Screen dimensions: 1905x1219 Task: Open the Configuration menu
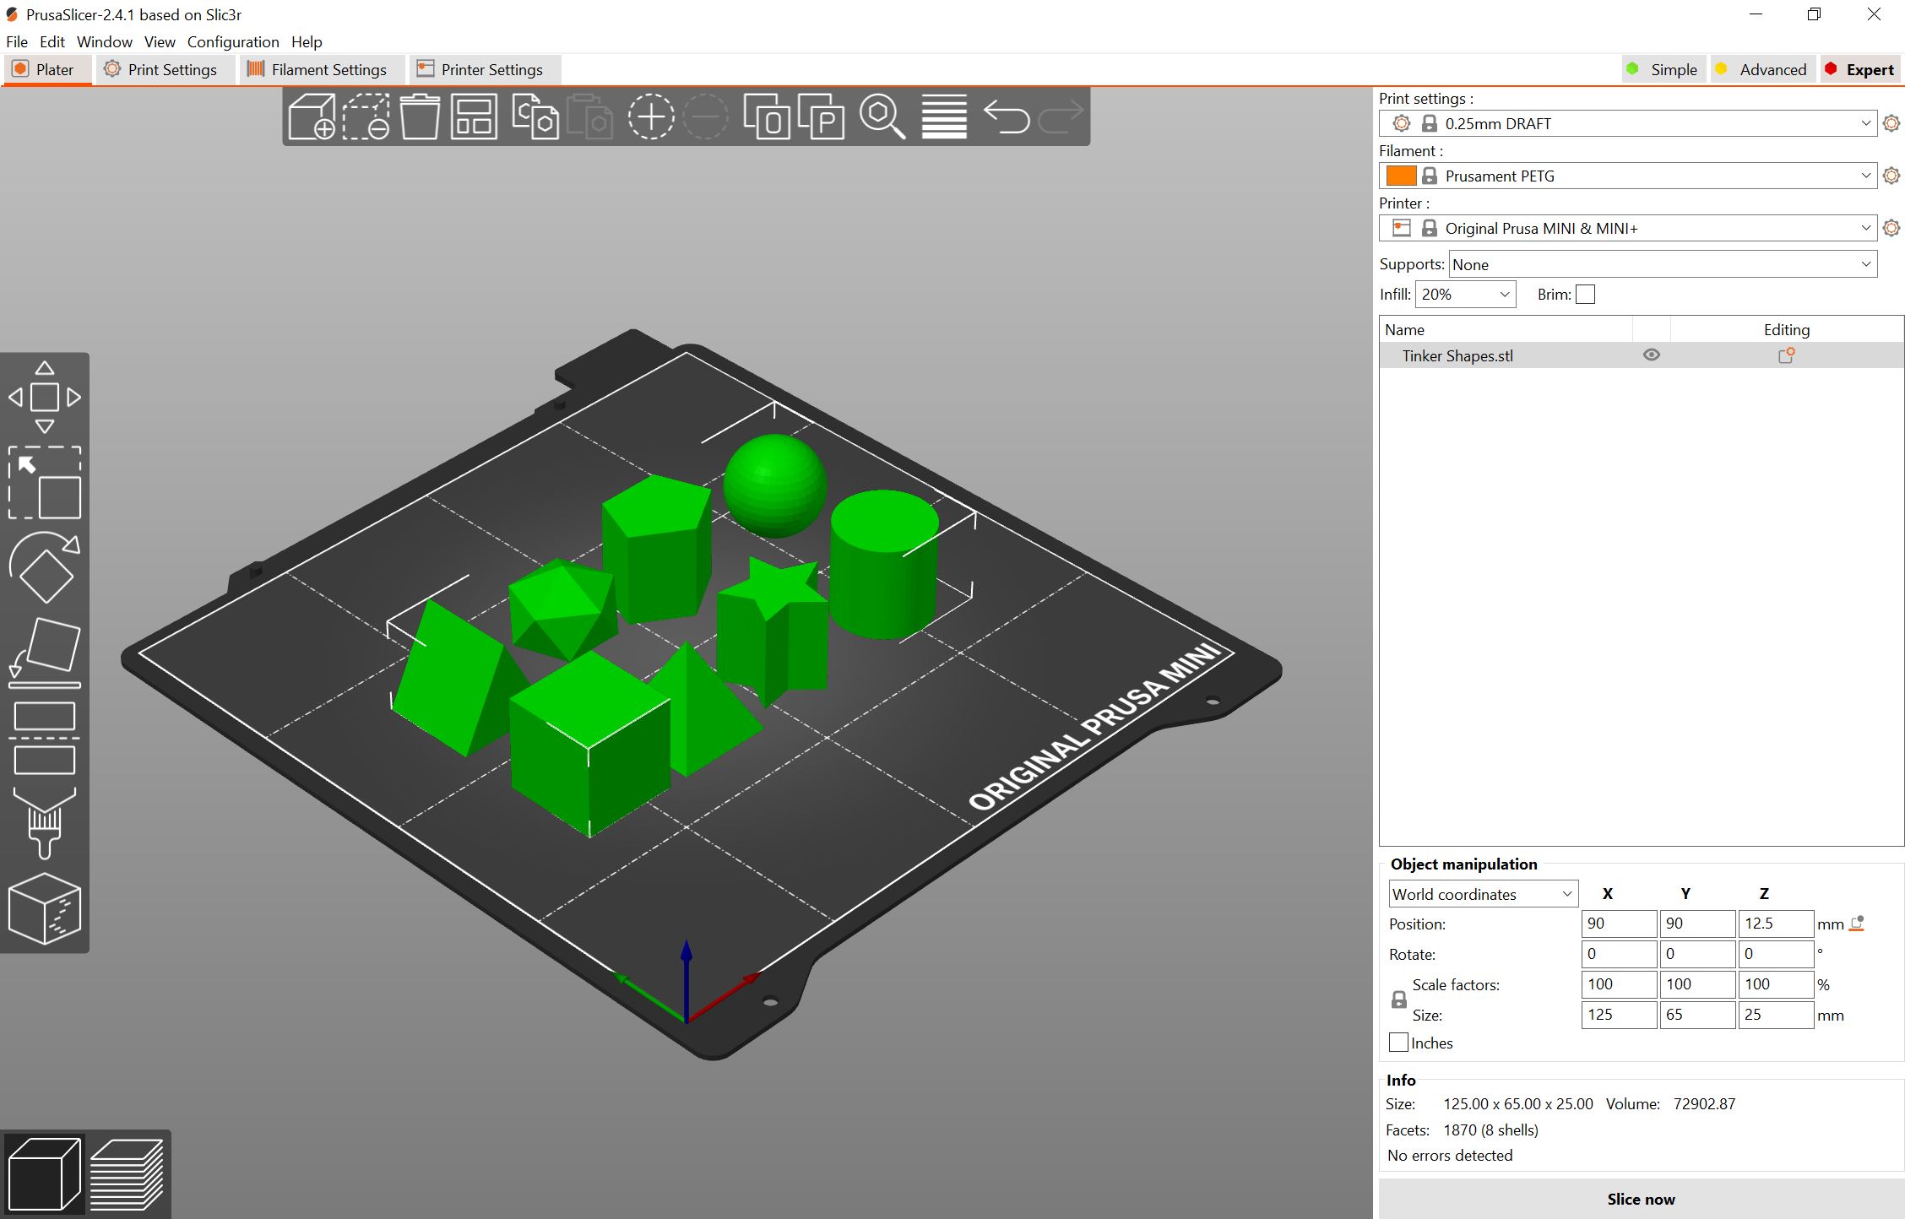pyautogui.click(x=233, y=41)
